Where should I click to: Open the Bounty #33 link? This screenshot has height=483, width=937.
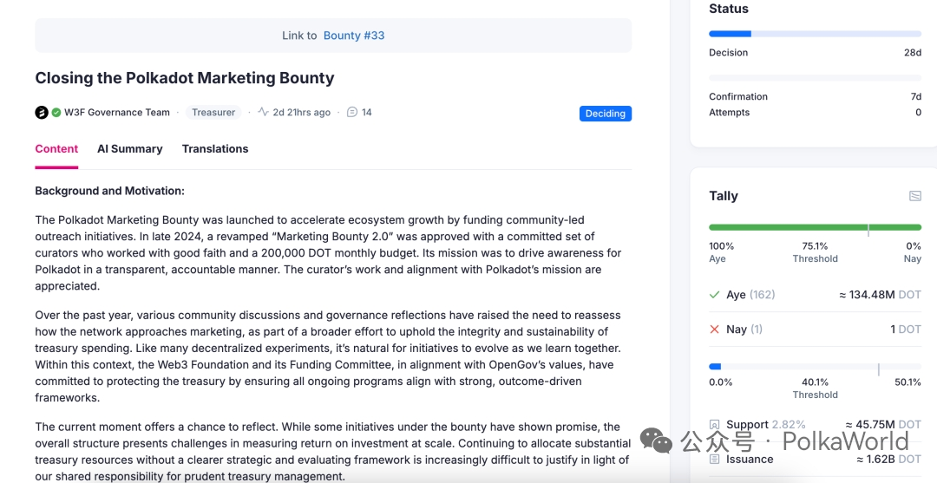[x=354, y=36]
